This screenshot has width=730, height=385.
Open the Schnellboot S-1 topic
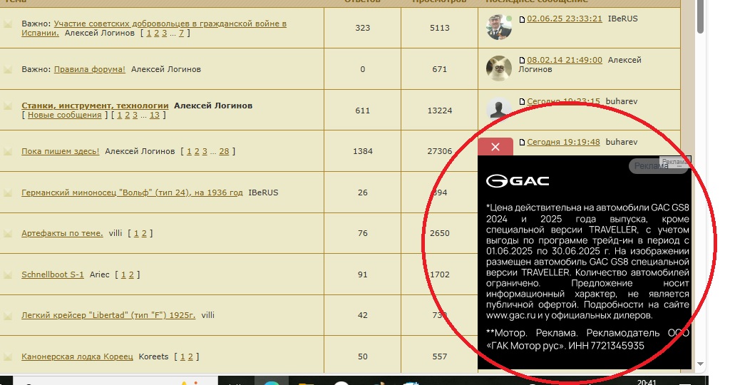(53, 274)
